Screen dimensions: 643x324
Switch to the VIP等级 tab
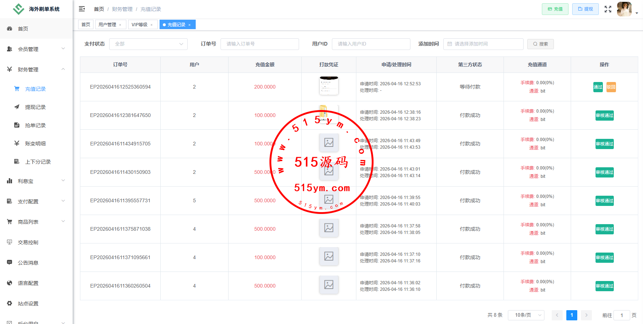[139, 25]
